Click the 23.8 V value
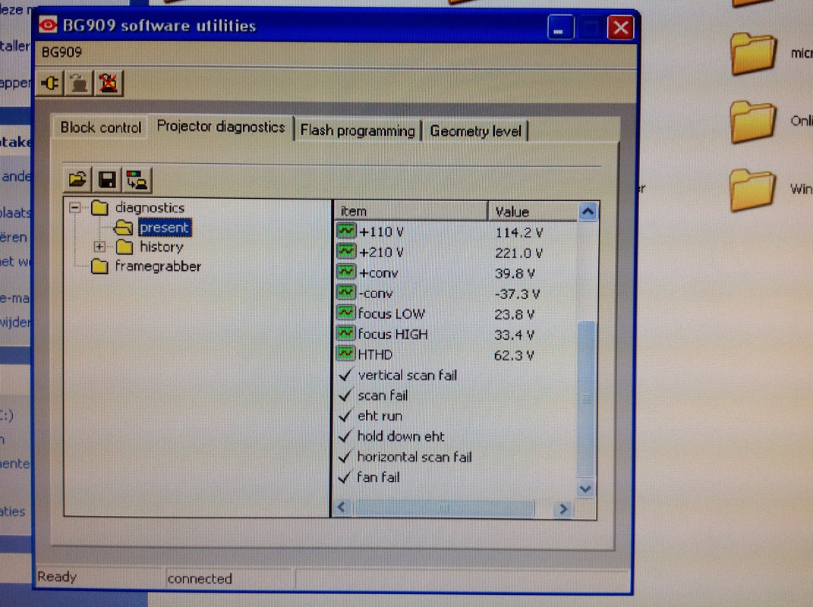This screenshot has height=607, width=813. point(515,314)
